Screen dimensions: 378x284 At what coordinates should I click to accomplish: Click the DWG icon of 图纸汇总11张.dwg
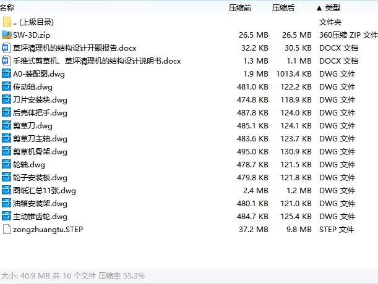click(6, 190)
